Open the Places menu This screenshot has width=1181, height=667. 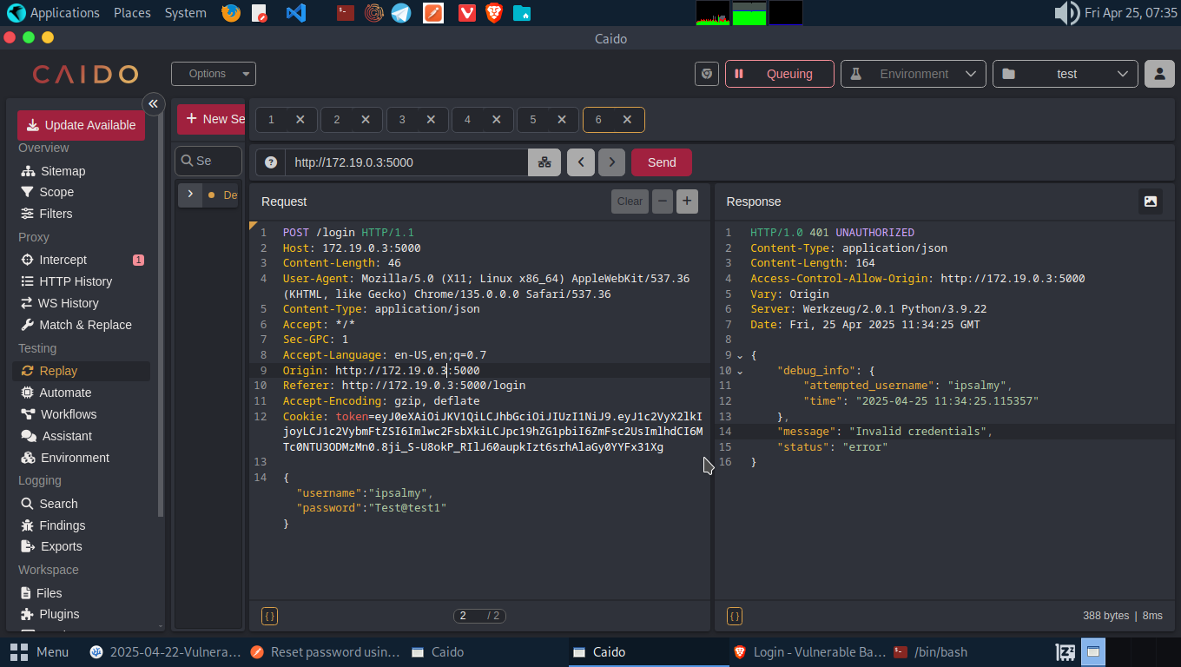tap(132, 13)
